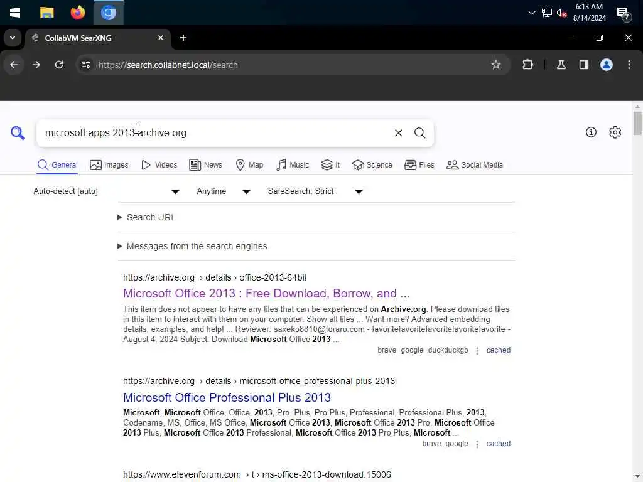The width and height of the screenshot is (643, 482).
Task: Click the SearXNG logo magnifier
Action: (x=18, y=133)
